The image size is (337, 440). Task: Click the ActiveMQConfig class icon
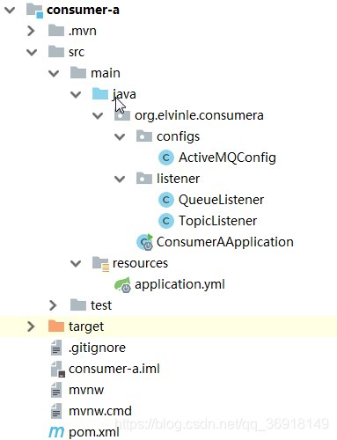click(x=166, y=158)
